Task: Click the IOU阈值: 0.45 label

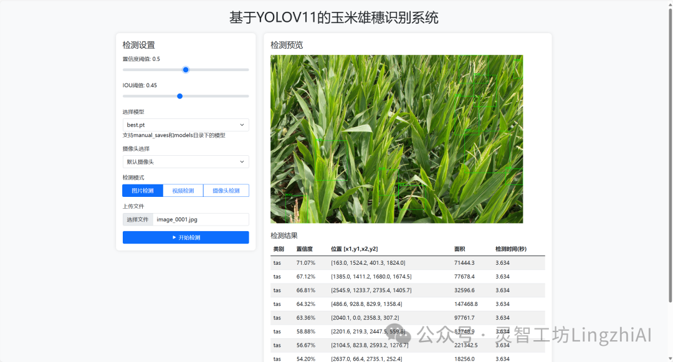Action: click(140, 85)
